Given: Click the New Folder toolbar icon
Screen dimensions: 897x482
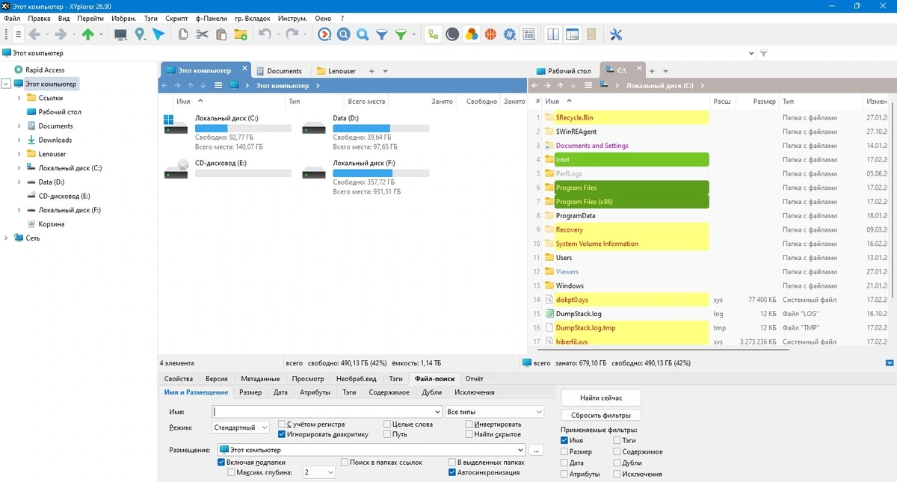Looking at the screenshot, I should tap(241, 34).
